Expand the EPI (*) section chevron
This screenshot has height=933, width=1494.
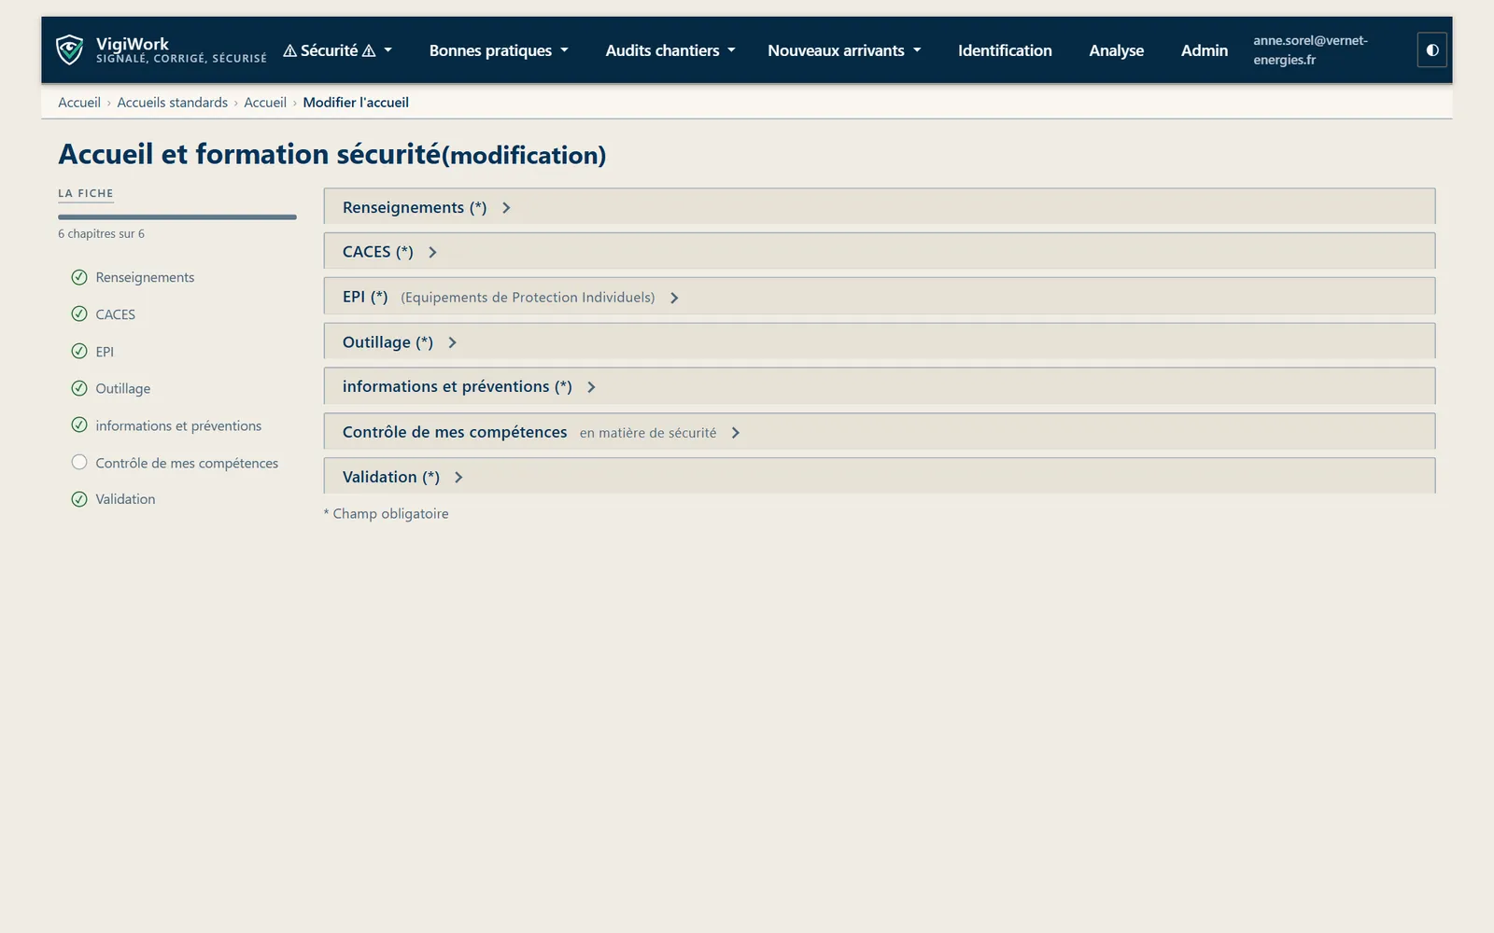674,298
